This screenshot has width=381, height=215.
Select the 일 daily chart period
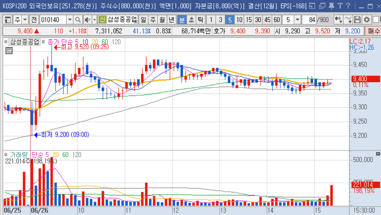[x=143, y=20]
